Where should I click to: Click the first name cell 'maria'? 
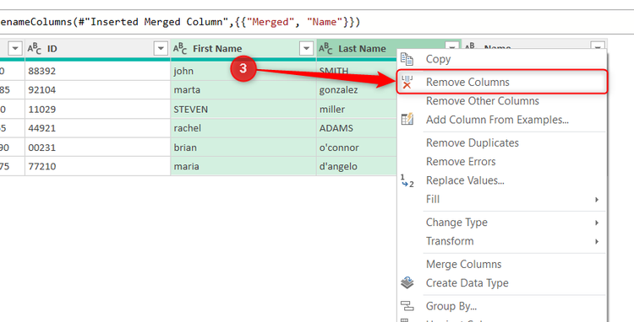coord(243,166)
